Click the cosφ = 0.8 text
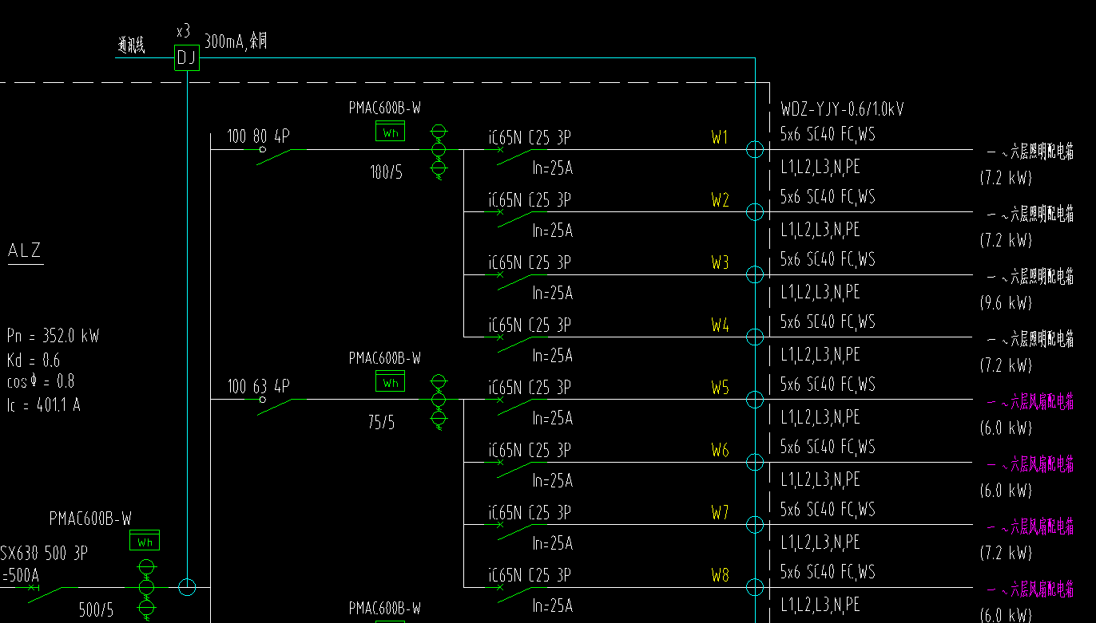The height and width of the screenshot is (623, 1096). pos(41,382)
